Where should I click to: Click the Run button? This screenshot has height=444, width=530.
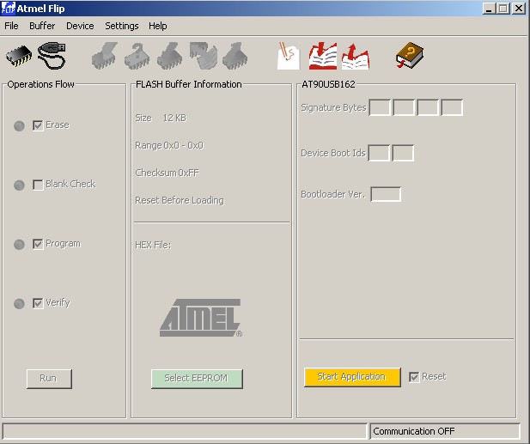49,379
